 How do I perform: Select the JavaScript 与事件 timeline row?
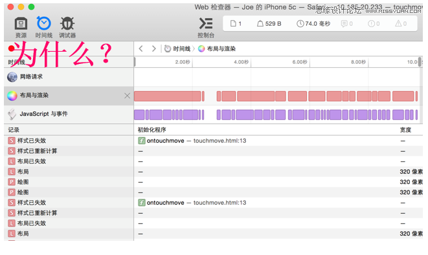point(69,114)
